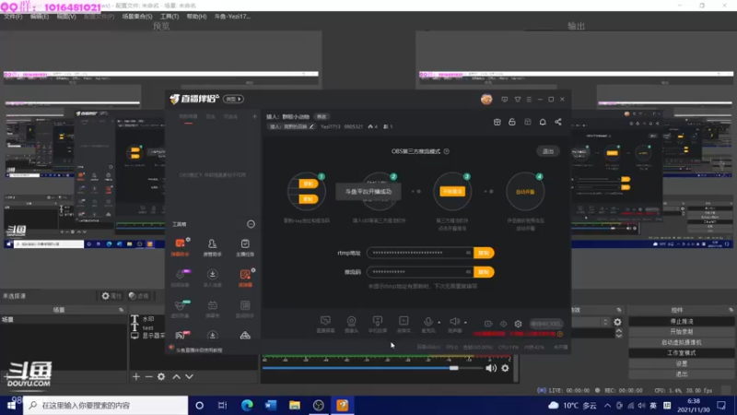737x415 pixels.
Task: Open the companion hamburger menu
Action: 529,100
